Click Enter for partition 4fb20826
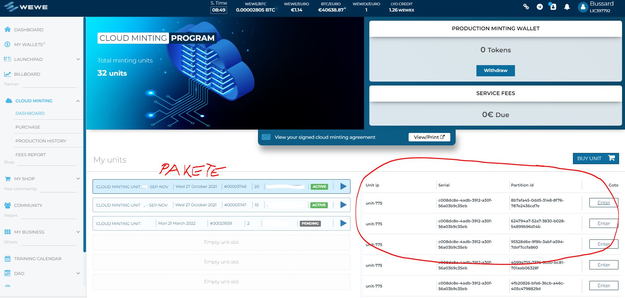The height and width of the screenshot is (298, 625). click(x=604, y=286)
